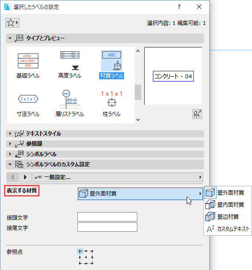Select the 高度ラベル label type
Image resolution: width=252 pixels, height=270 pixels.
click(70, 65)
